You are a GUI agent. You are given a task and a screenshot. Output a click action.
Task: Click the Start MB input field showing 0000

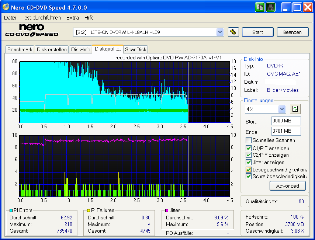click(286, 121)
